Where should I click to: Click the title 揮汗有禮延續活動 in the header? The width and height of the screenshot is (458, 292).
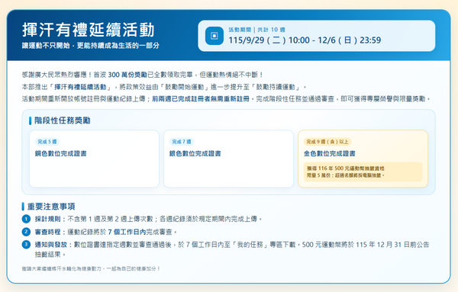[x=89, y=30]
